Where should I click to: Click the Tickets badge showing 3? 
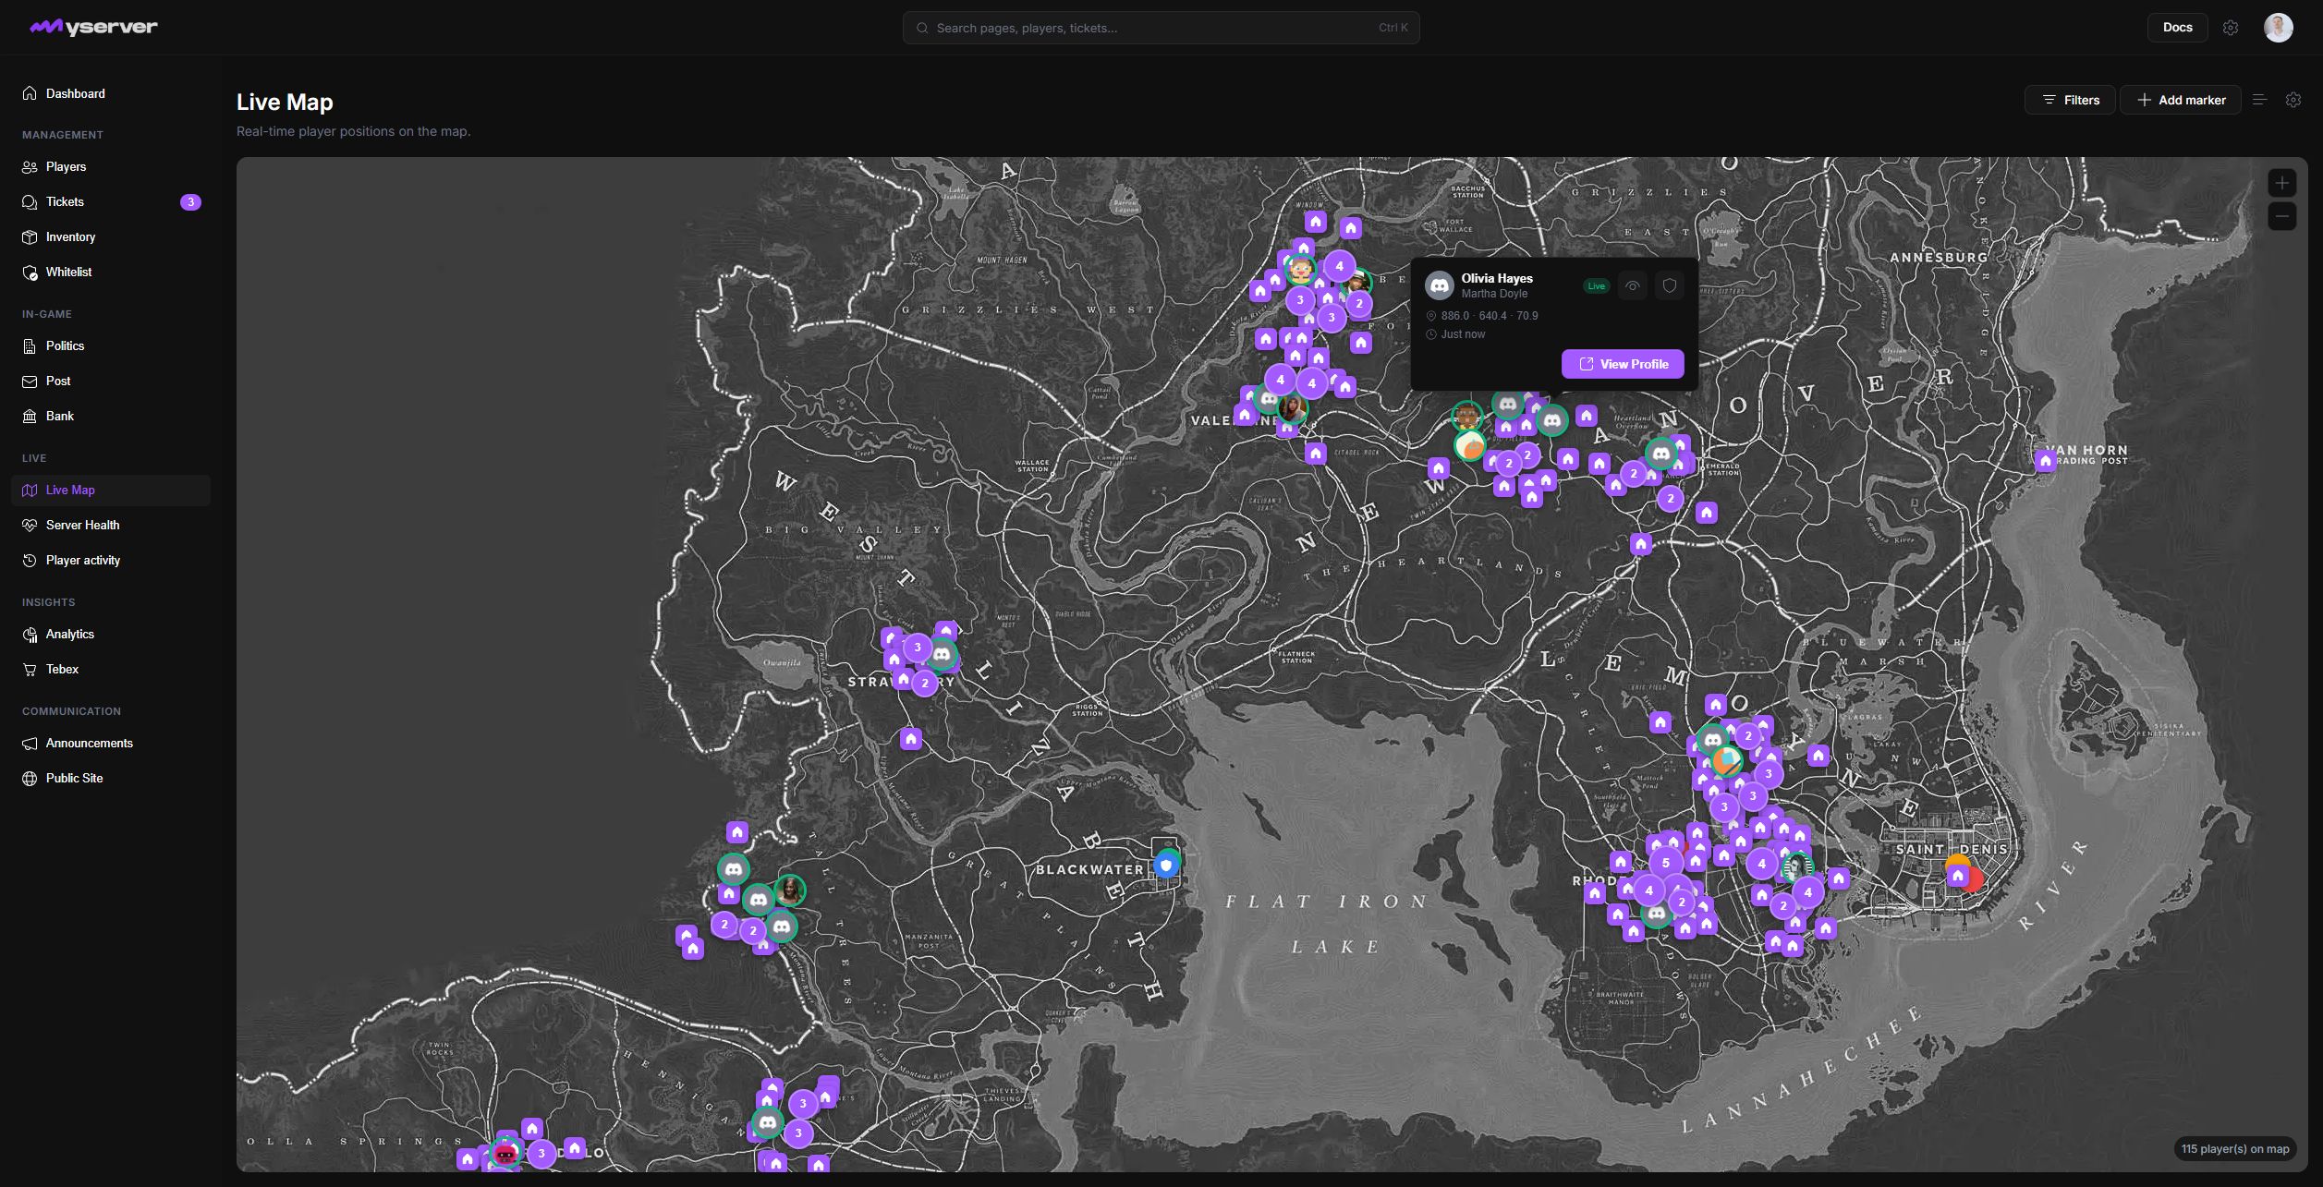(190, 202)
